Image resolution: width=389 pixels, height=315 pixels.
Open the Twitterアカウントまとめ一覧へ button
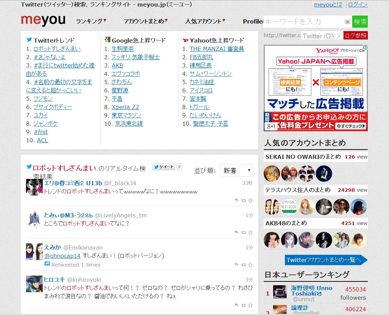click(x=326, y=260)
